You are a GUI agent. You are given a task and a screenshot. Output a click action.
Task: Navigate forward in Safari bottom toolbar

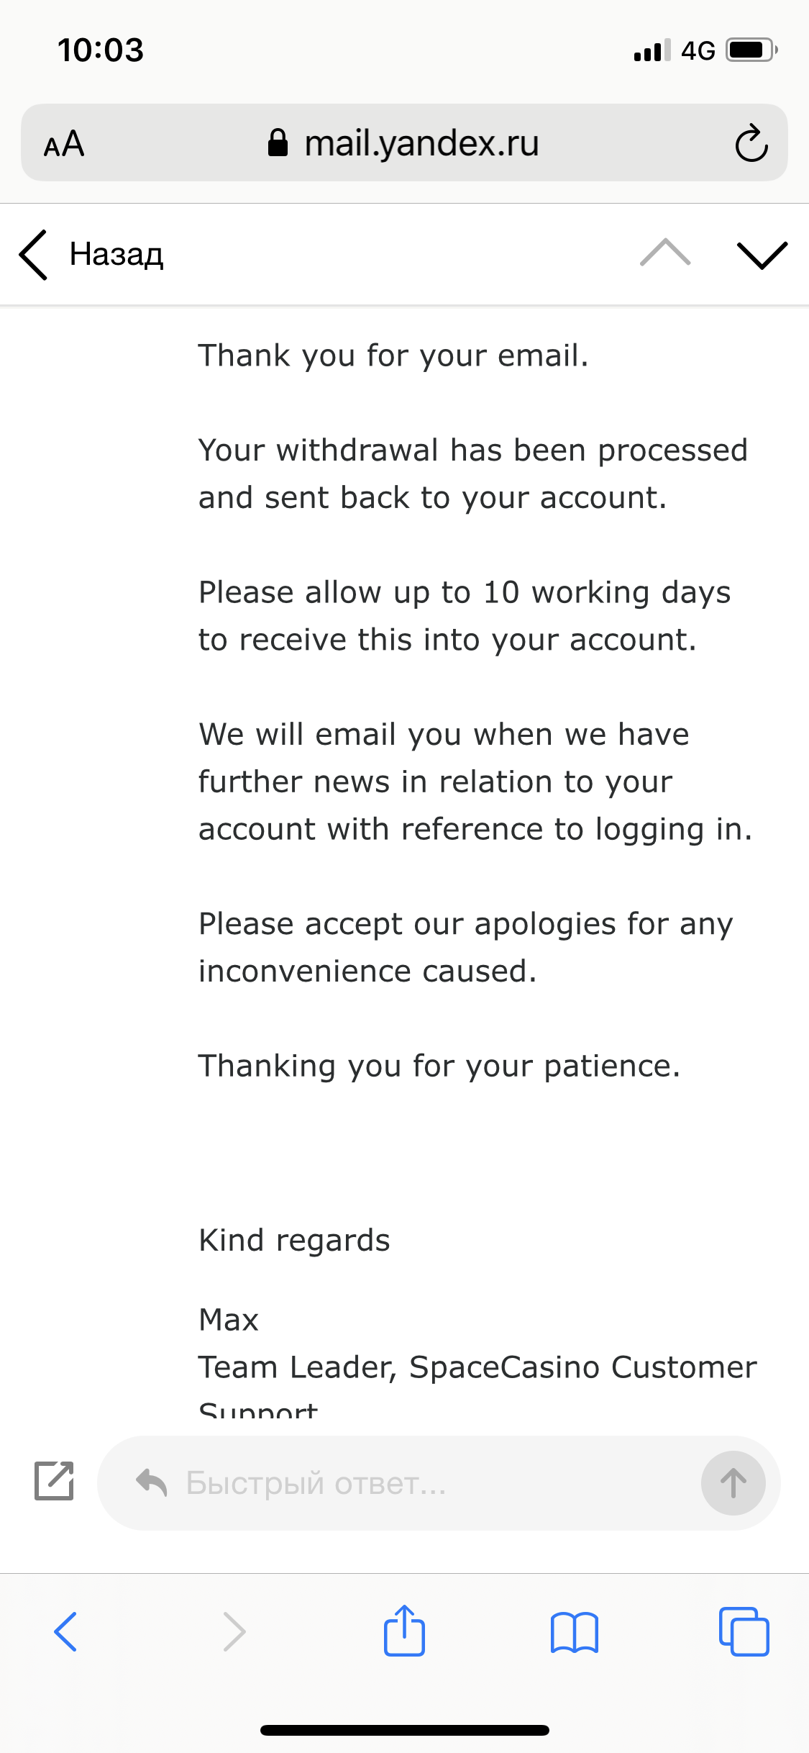[234, 1631]
